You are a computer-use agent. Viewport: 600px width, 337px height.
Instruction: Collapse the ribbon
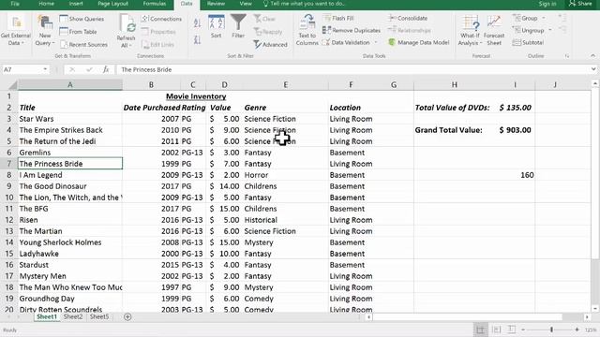592,56
